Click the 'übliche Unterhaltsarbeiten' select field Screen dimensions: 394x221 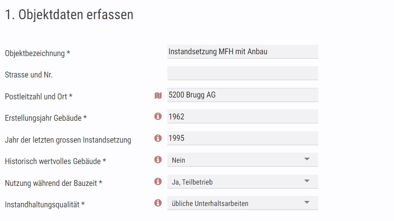(x=243, y=203)
